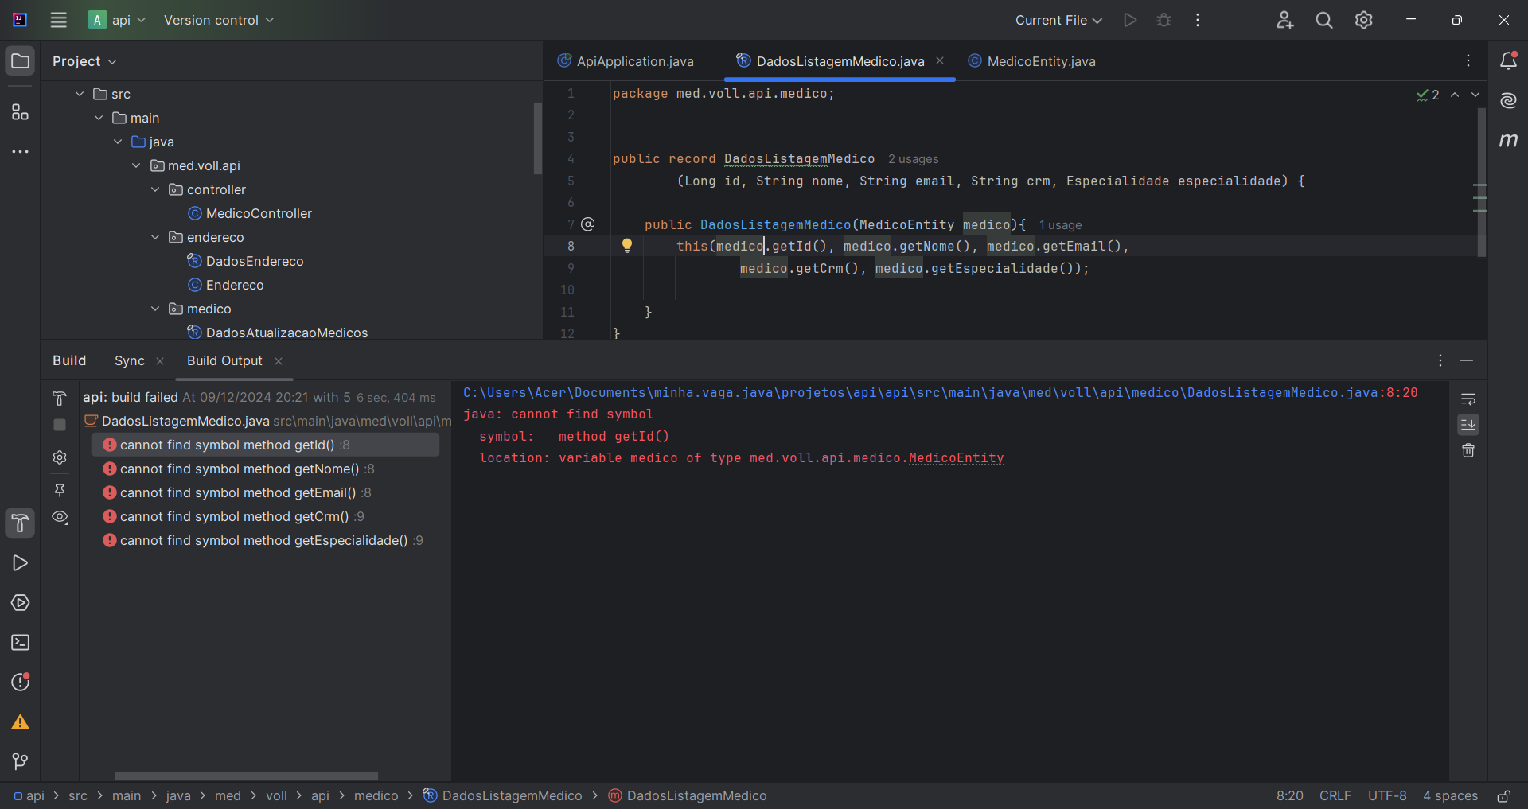This screenshot has width=1528, height=809.
Task: Open the Services tool window
Action: pos(20,603)
